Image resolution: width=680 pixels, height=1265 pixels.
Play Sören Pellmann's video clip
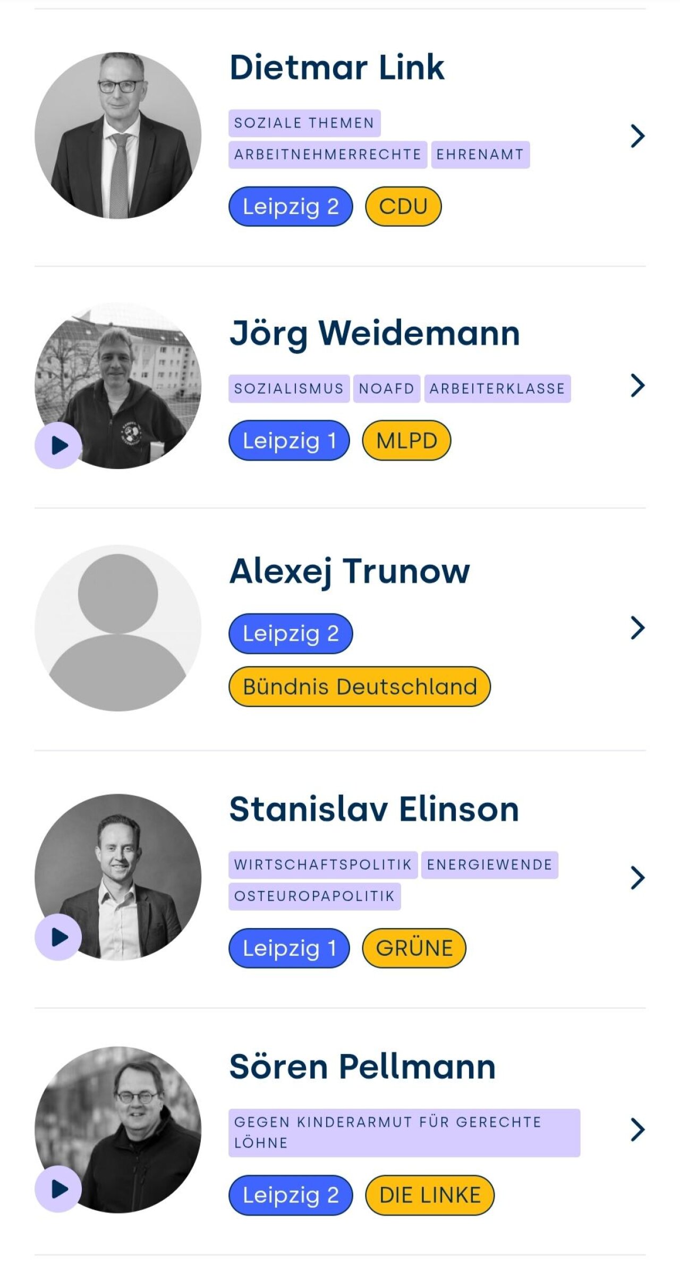pos(58,1189)
